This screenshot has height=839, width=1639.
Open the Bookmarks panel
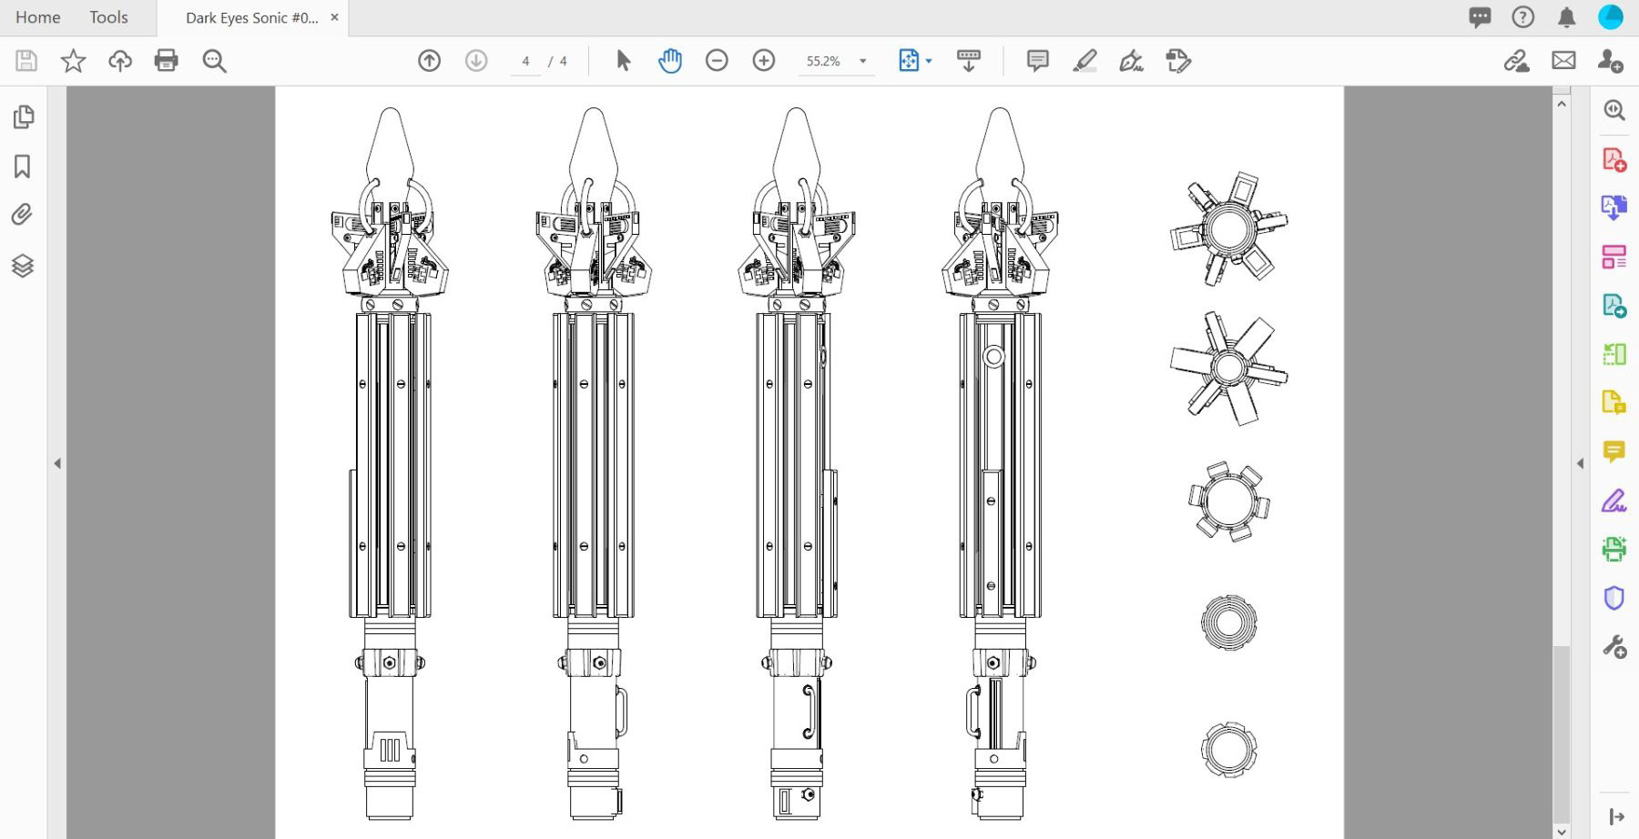click(23, 167)
